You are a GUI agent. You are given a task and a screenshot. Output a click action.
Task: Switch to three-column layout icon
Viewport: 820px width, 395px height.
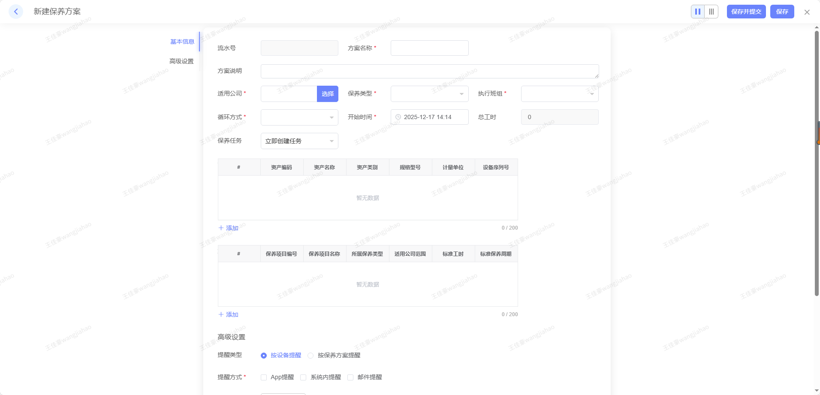pos(711,12)
